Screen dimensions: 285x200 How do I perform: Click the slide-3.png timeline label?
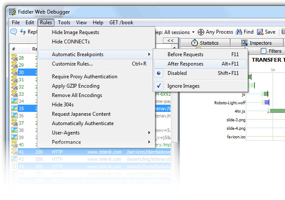pos(236,120)
